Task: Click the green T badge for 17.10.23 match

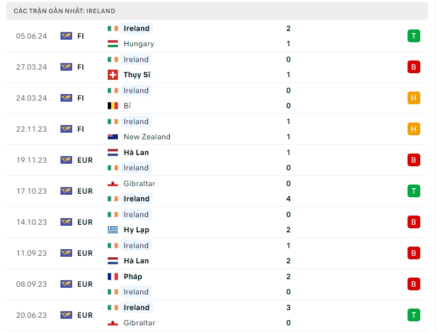Action: (x=414, y=191)
